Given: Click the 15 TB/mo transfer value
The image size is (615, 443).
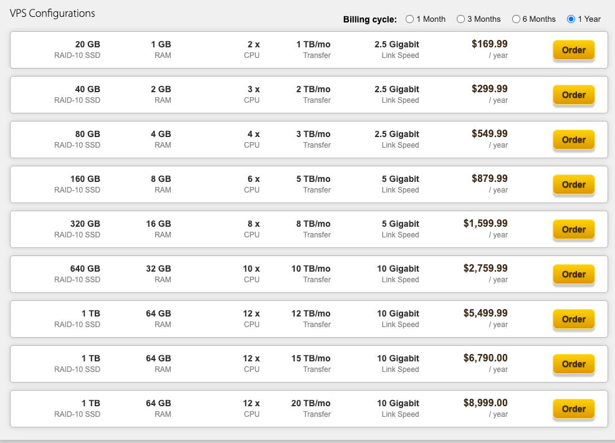Looking at the screenshot, I should click(x=311, y=358).
